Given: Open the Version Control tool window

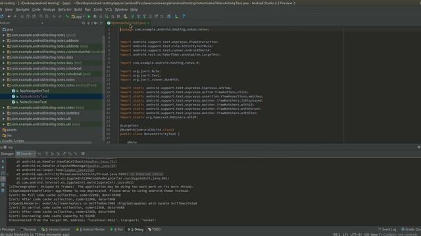Looking at the screenshot, I should pyautogui.click(x=55, y=229).
